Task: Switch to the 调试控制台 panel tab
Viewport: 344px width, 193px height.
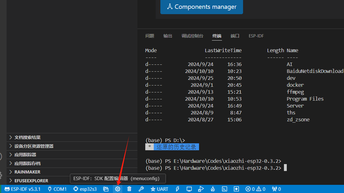Action: pyautogui.click(x=192, y=36)
